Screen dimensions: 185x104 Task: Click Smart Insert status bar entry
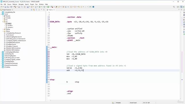133,103
